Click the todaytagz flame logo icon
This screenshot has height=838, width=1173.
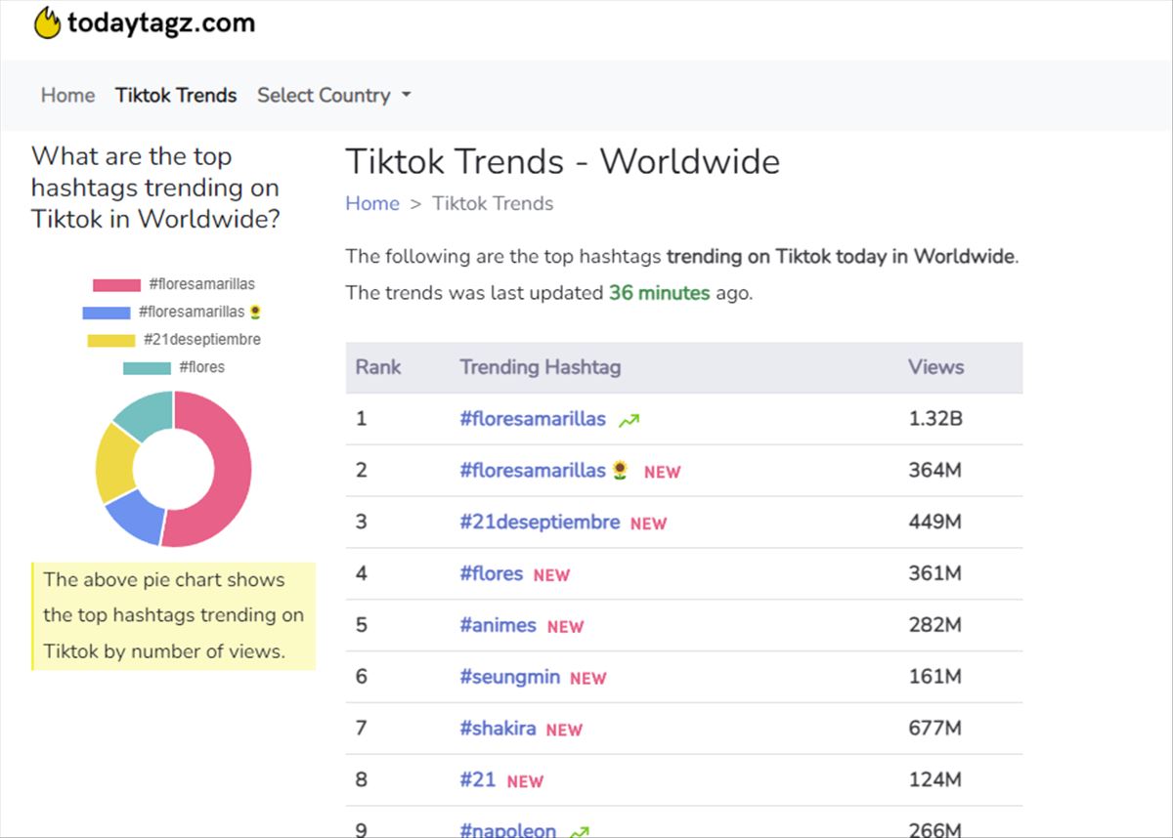tap(47, 22)
